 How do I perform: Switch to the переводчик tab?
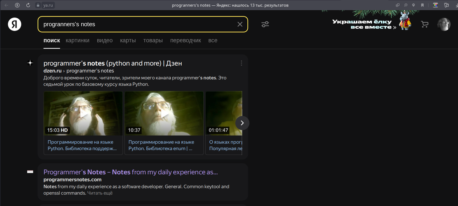coord(185,40)
